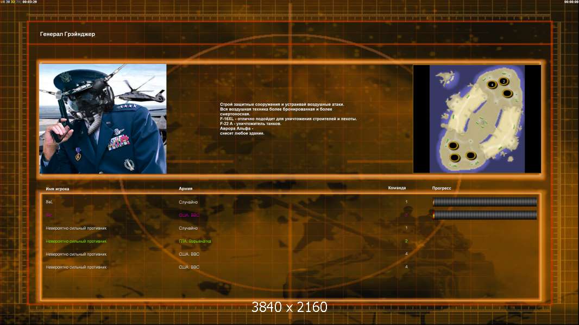
Task: Click the "Генерал Грэйнджер" title
Action: (67, 34)
